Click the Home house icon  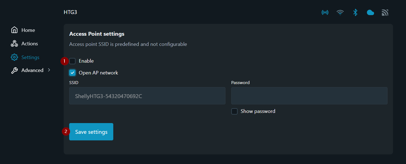14,30
